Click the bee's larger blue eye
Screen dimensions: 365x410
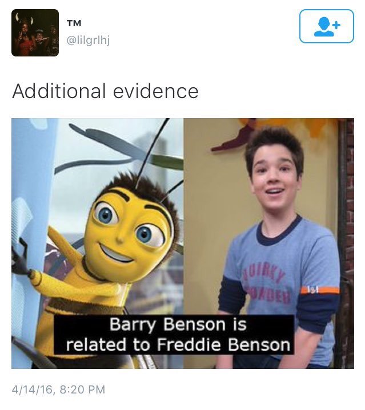(x=106, y=214)
